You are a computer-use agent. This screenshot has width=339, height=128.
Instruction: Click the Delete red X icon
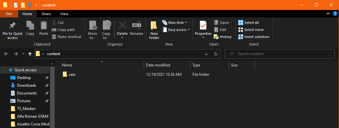click(122, 25)
